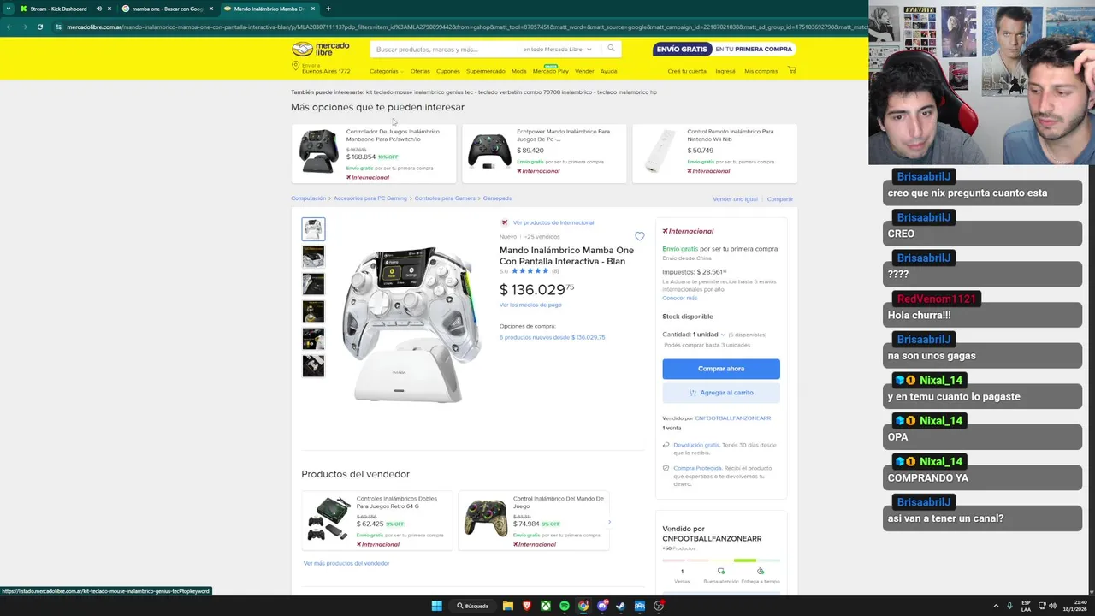
Task: Open Brave browser from the taskbar
Action: [x=527, y=606]
